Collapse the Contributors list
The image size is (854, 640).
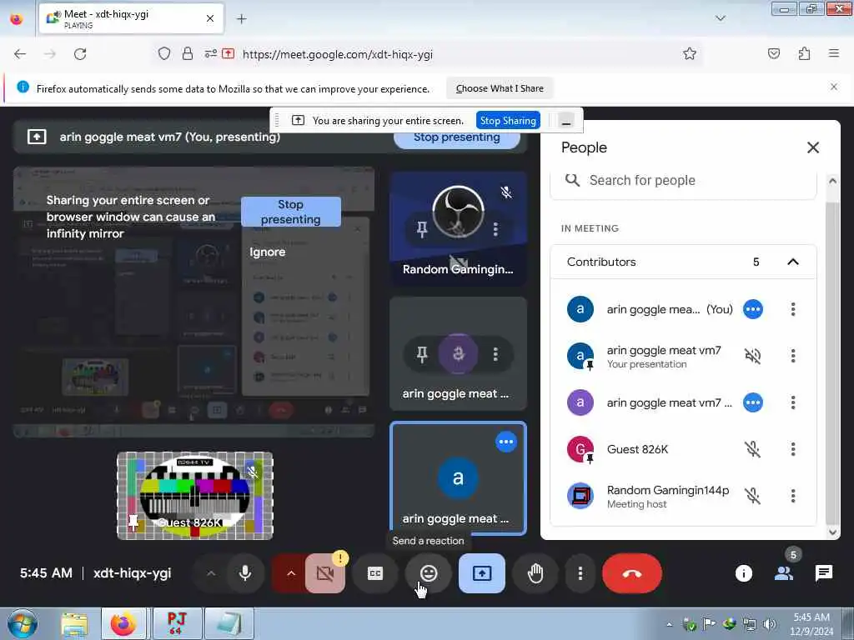coord(793,262)
